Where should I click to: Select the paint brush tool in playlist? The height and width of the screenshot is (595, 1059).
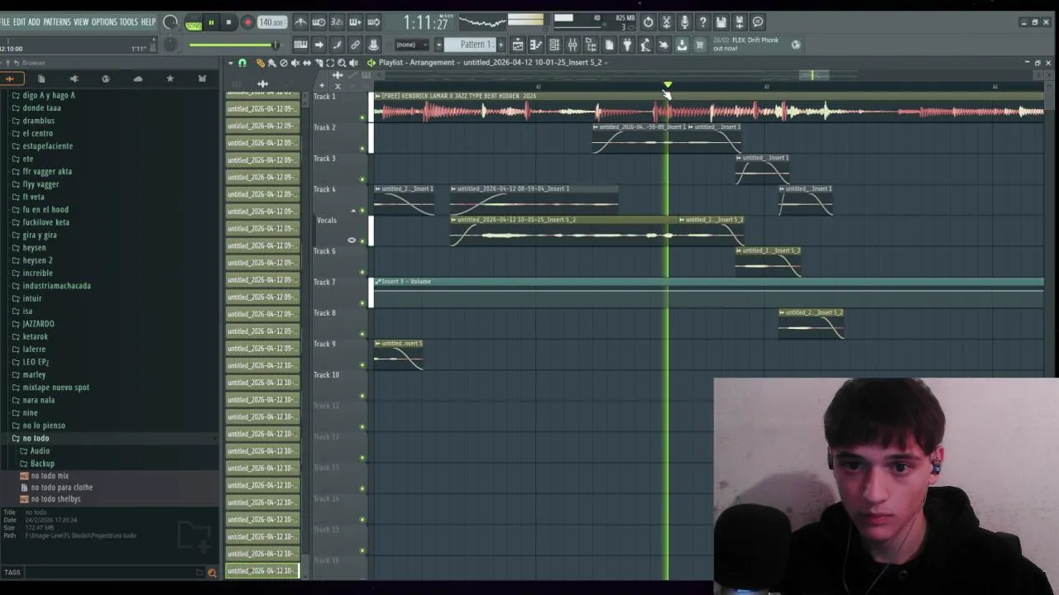tap(271, 63)
